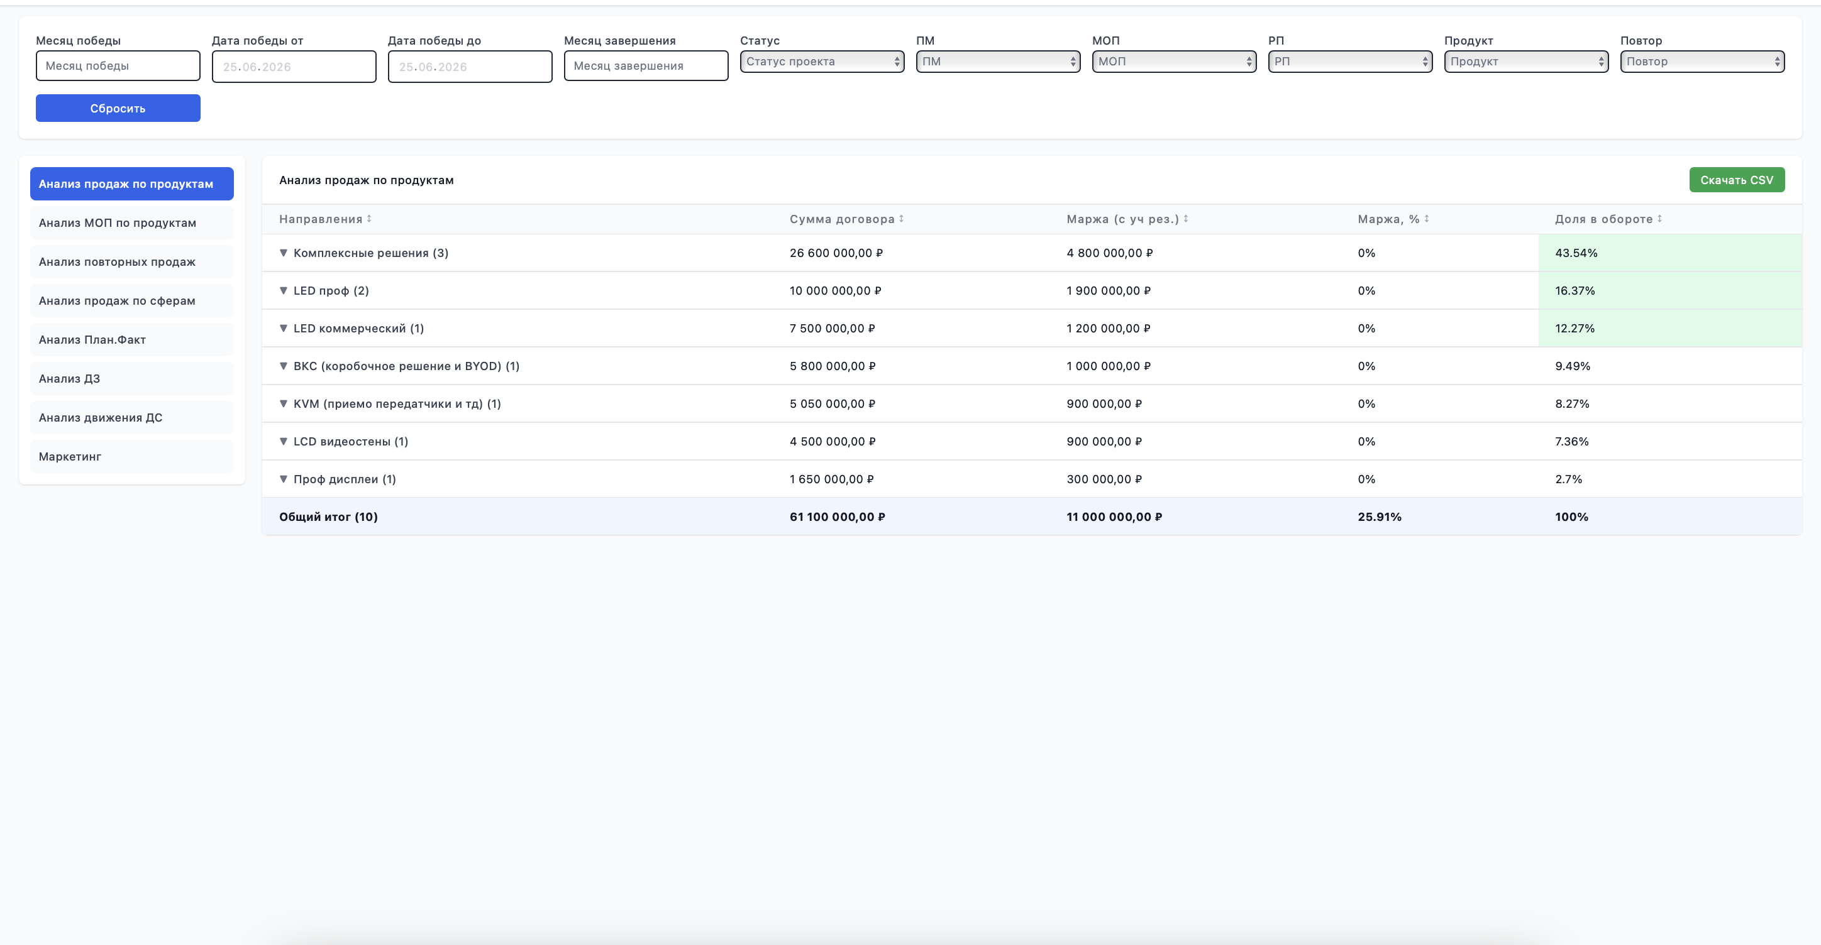Focus the Месяц завершения input field

646,66
